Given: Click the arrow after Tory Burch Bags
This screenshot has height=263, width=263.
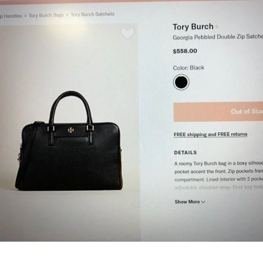Looking at the screenshot, I should pos(67,15).
